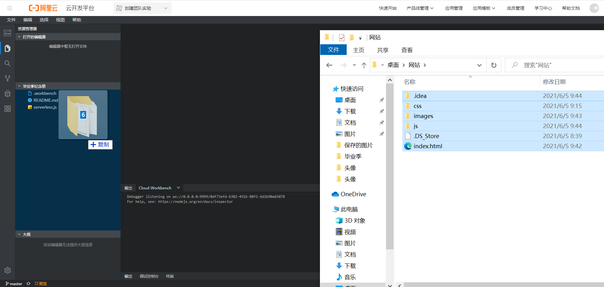Switch to the 主页 ribbon tab
The image size is (604, 287).
[359, 50]
